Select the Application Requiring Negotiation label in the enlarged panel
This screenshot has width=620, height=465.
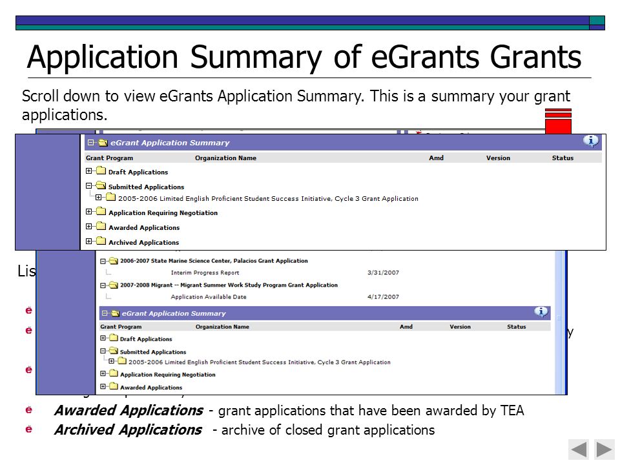(x=163, y=212)
